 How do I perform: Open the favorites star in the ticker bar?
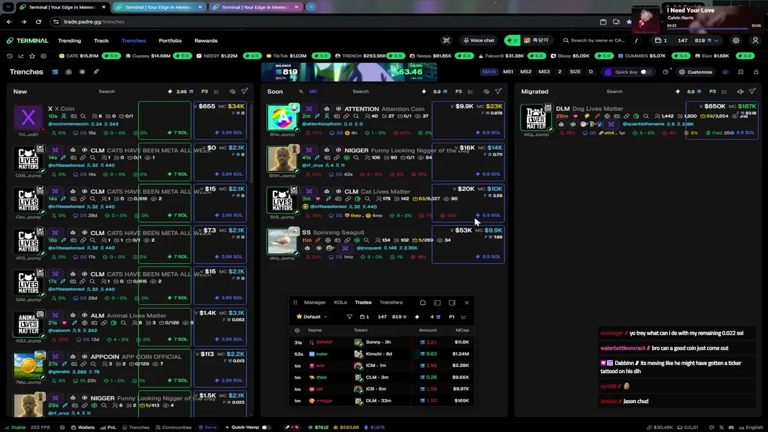(32, 56)
